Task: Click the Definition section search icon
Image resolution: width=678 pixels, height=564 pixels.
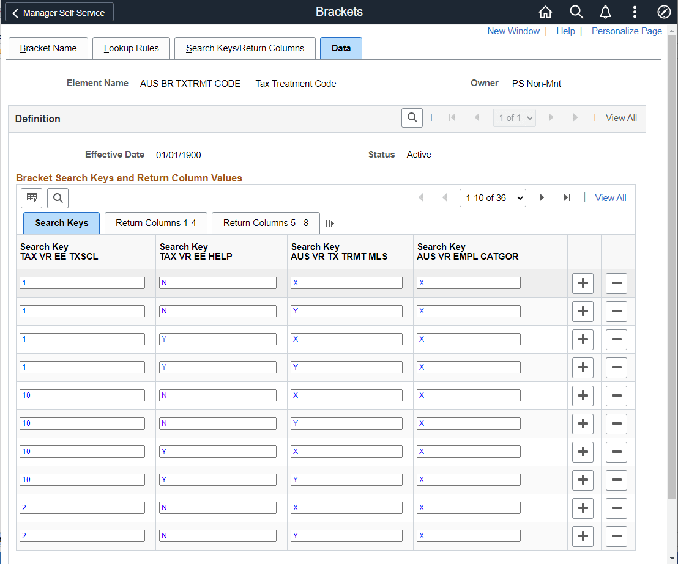Action: click(412, 117)
